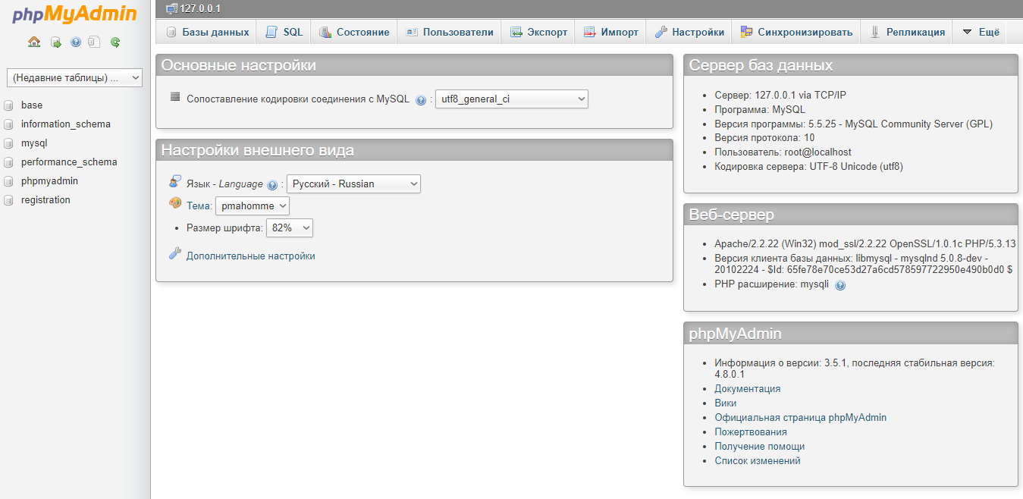Click the Основные настройки heading

tap(239, 65)
